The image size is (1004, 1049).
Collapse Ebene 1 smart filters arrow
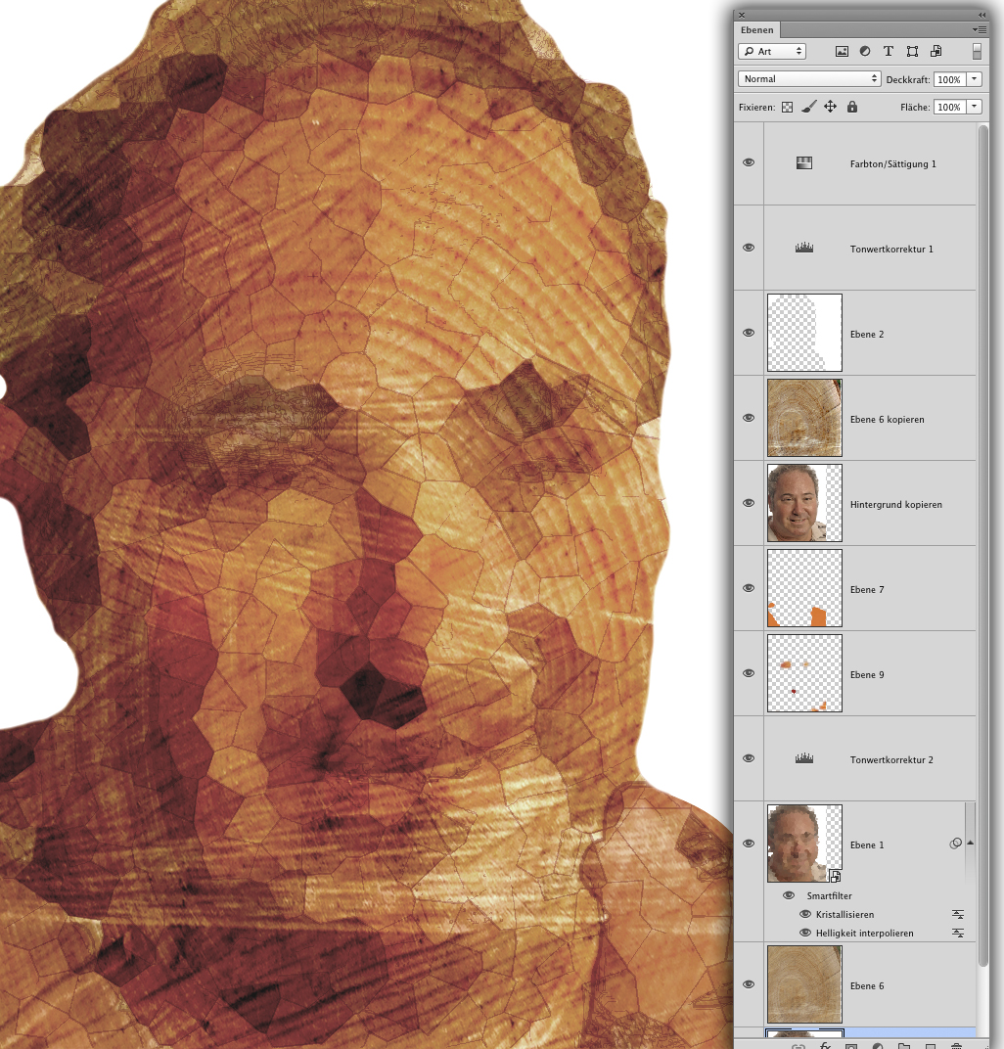[x=971, y=843]
